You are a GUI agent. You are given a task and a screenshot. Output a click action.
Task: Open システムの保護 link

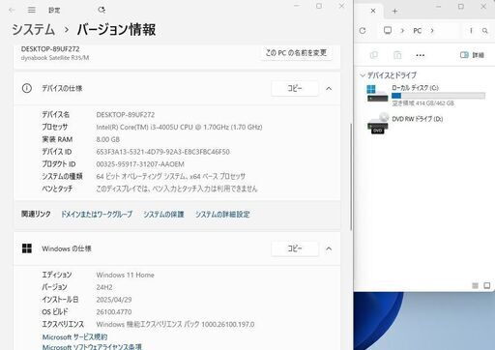pos(163,215)
